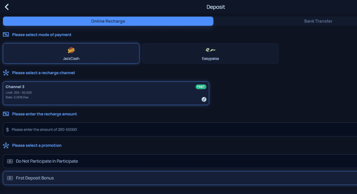357x194 pixels.
Task: Go back using the left arrow icon
Action: coord(7,7)
